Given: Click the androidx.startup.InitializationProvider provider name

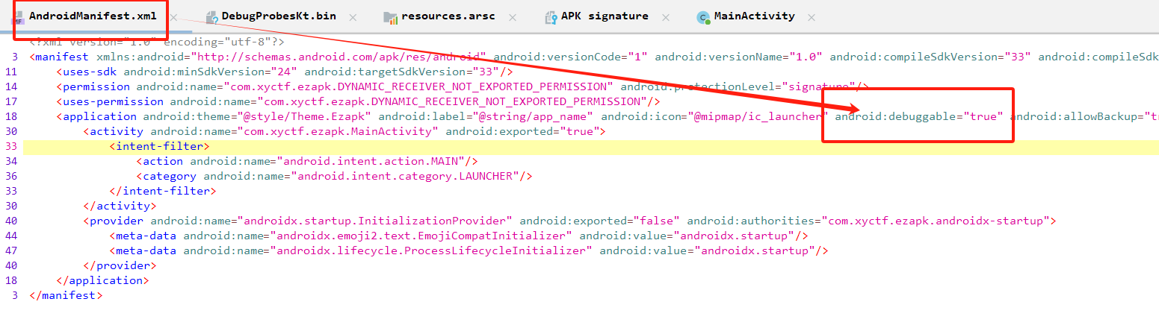Looking at the screenshot, I should [x=374, y=221].
